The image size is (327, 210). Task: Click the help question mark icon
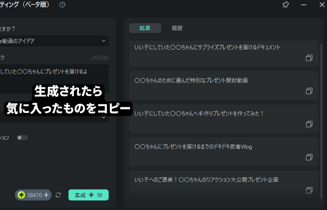pos(62,5)
